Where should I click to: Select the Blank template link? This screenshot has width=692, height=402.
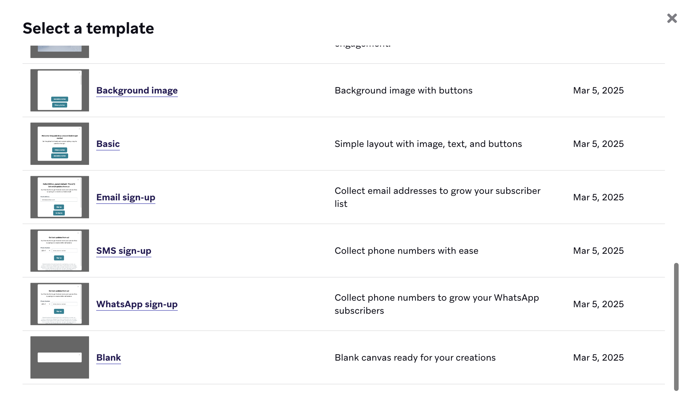pyautogui.click(x=109, y=358)
